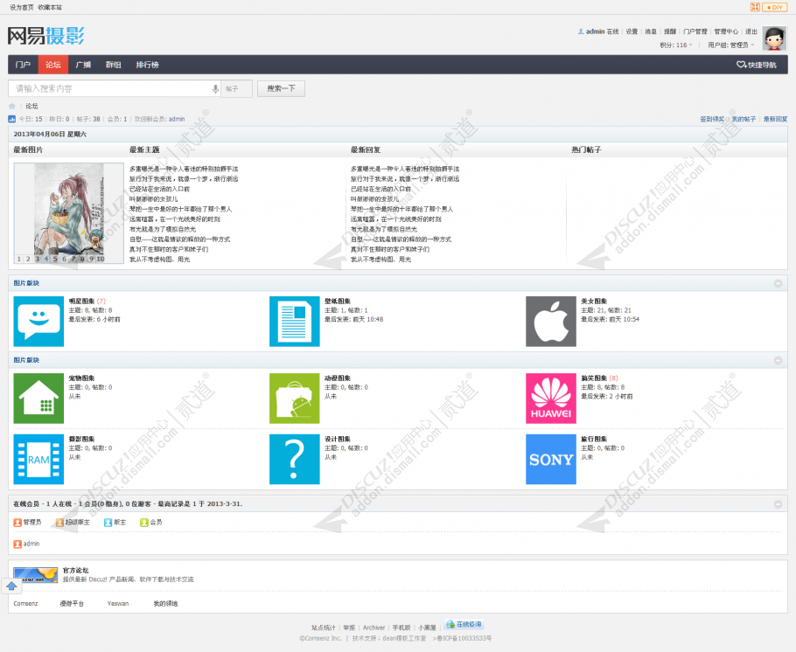Open the 消息 messages link
The image size is (796, 652).
tap(651, 31)
